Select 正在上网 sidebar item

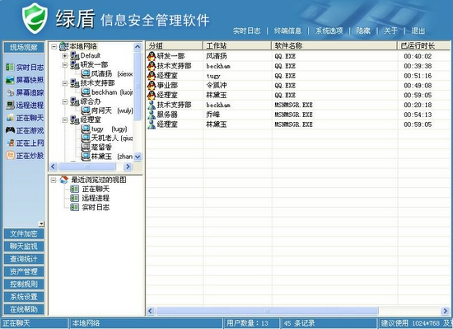click(25, 143)
